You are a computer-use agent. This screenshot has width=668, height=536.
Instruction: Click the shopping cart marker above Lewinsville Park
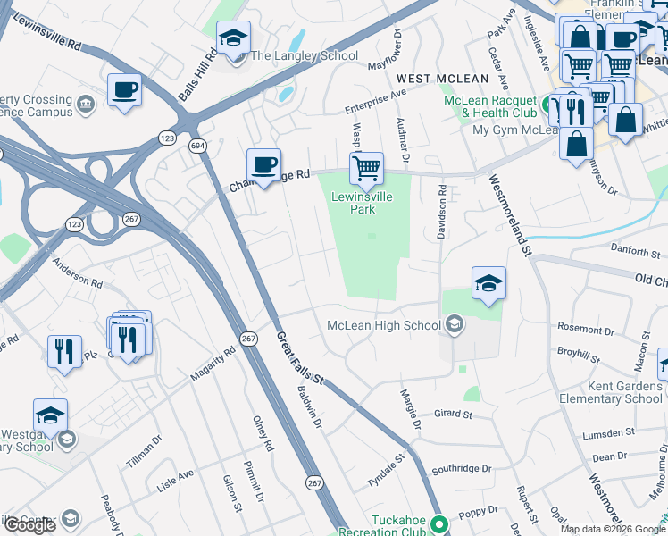click(x=366, y=171)
